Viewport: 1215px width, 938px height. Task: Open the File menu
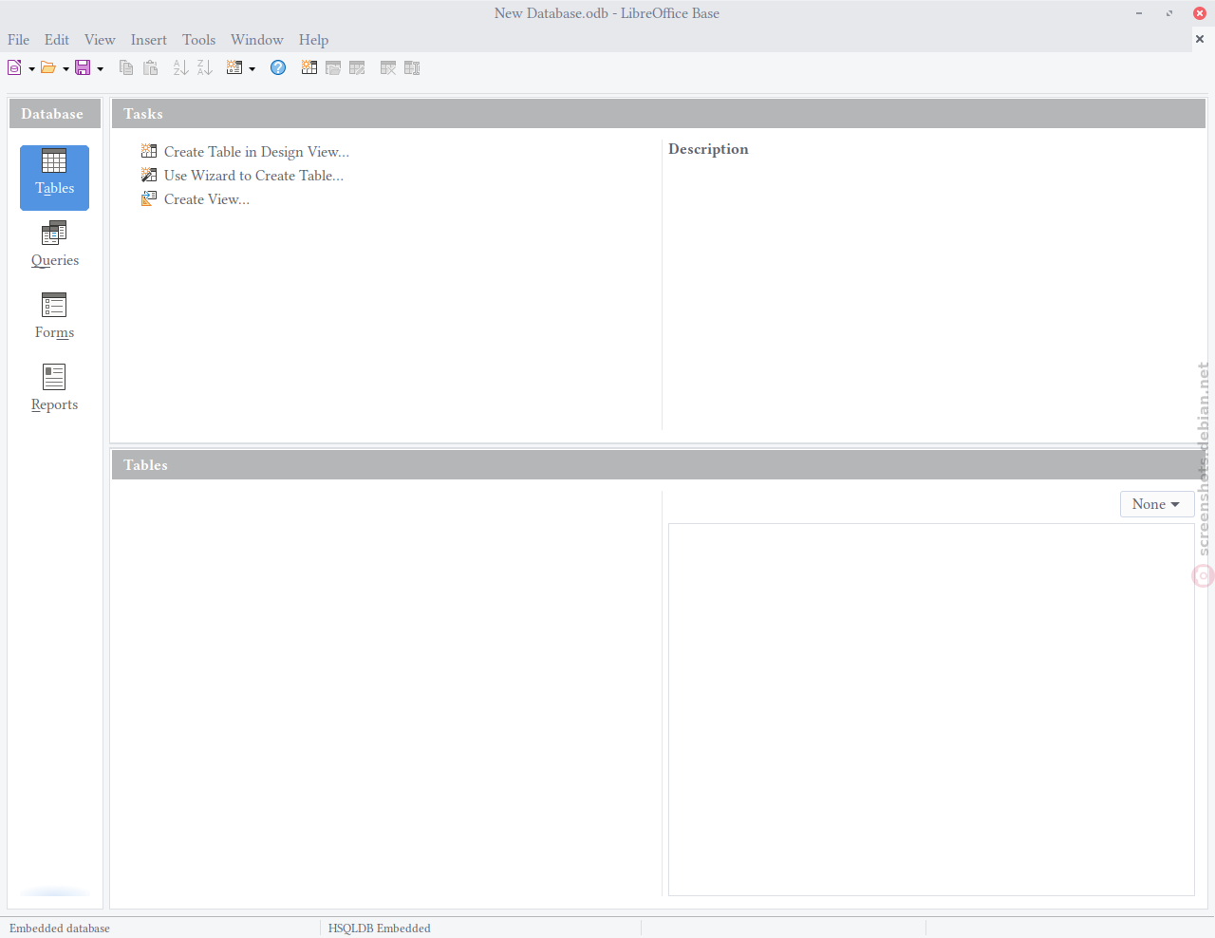(x=18, y=40)
